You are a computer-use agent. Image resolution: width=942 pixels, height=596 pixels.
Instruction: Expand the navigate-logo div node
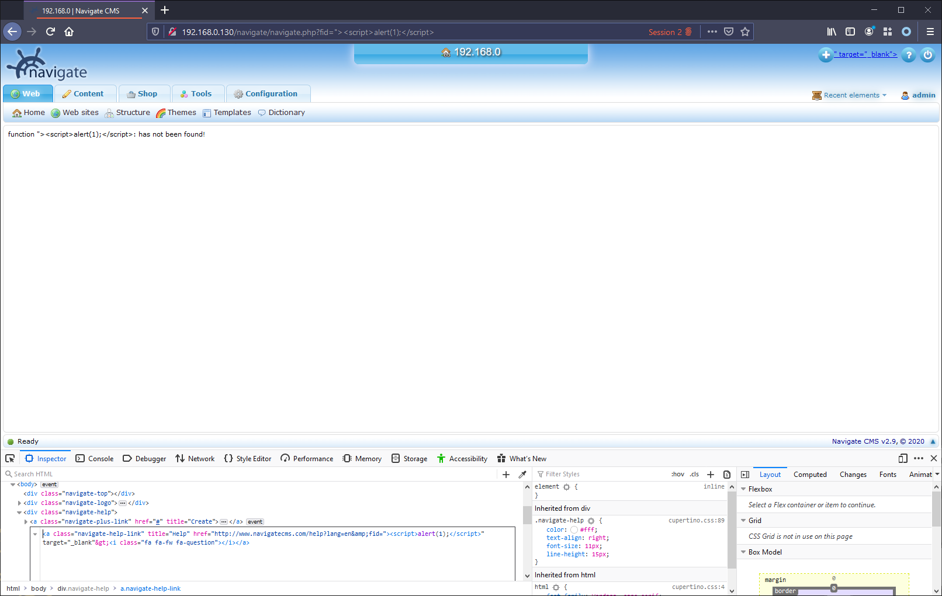[19, 503]
